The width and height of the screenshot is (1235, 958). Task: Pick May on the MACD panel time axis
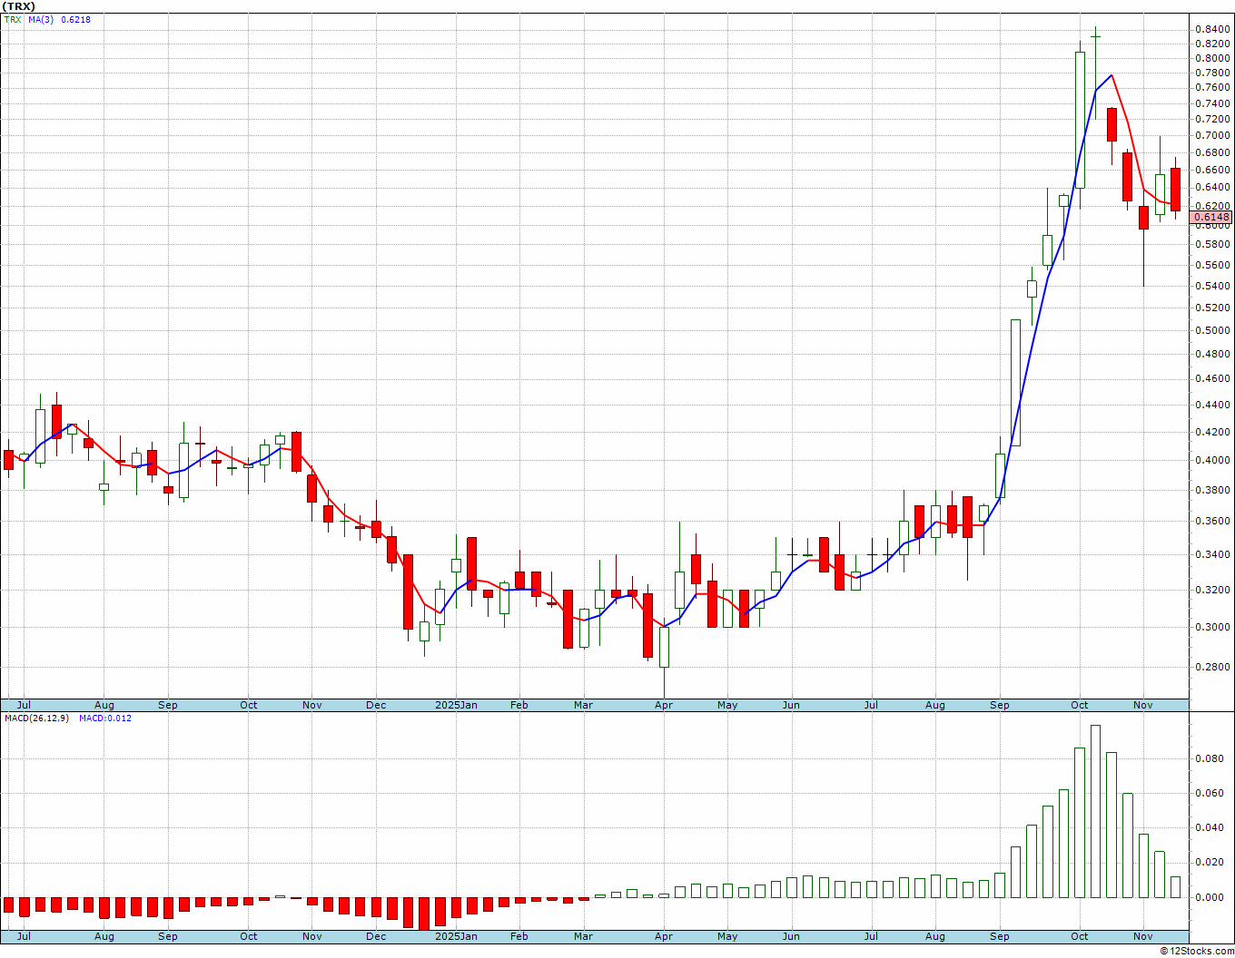(x=727, y=936)
